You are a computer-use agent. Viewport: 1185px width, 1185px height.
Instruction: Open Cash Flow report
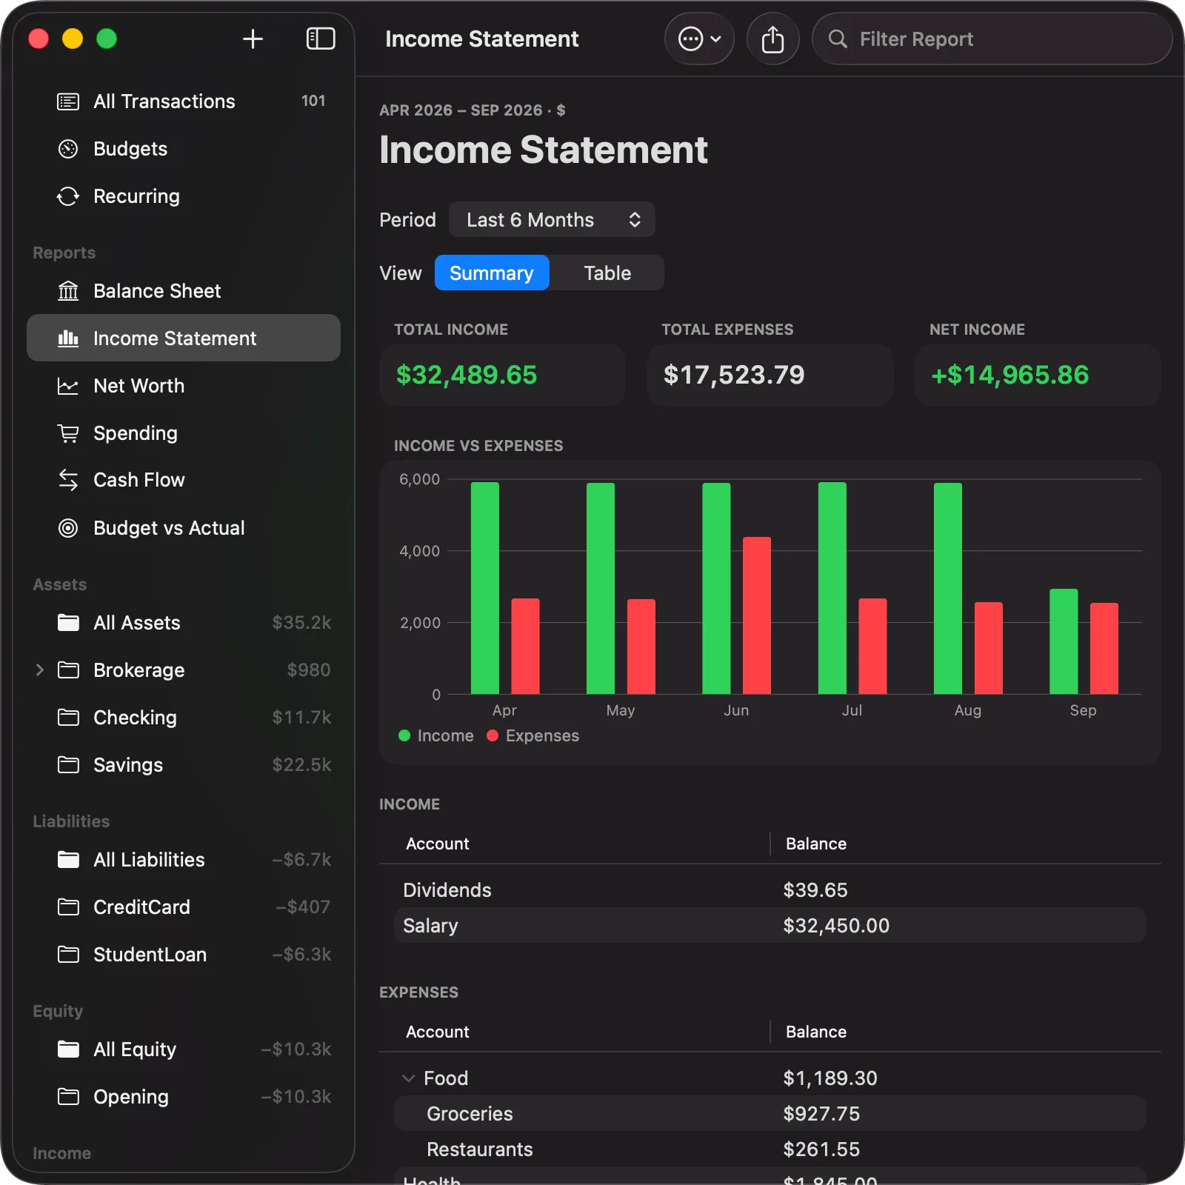tap(184, 481)
